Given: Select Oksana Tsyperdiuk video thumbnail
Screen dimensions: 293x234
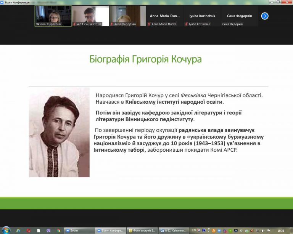Looking at the screenshot, I should [53, 16].
